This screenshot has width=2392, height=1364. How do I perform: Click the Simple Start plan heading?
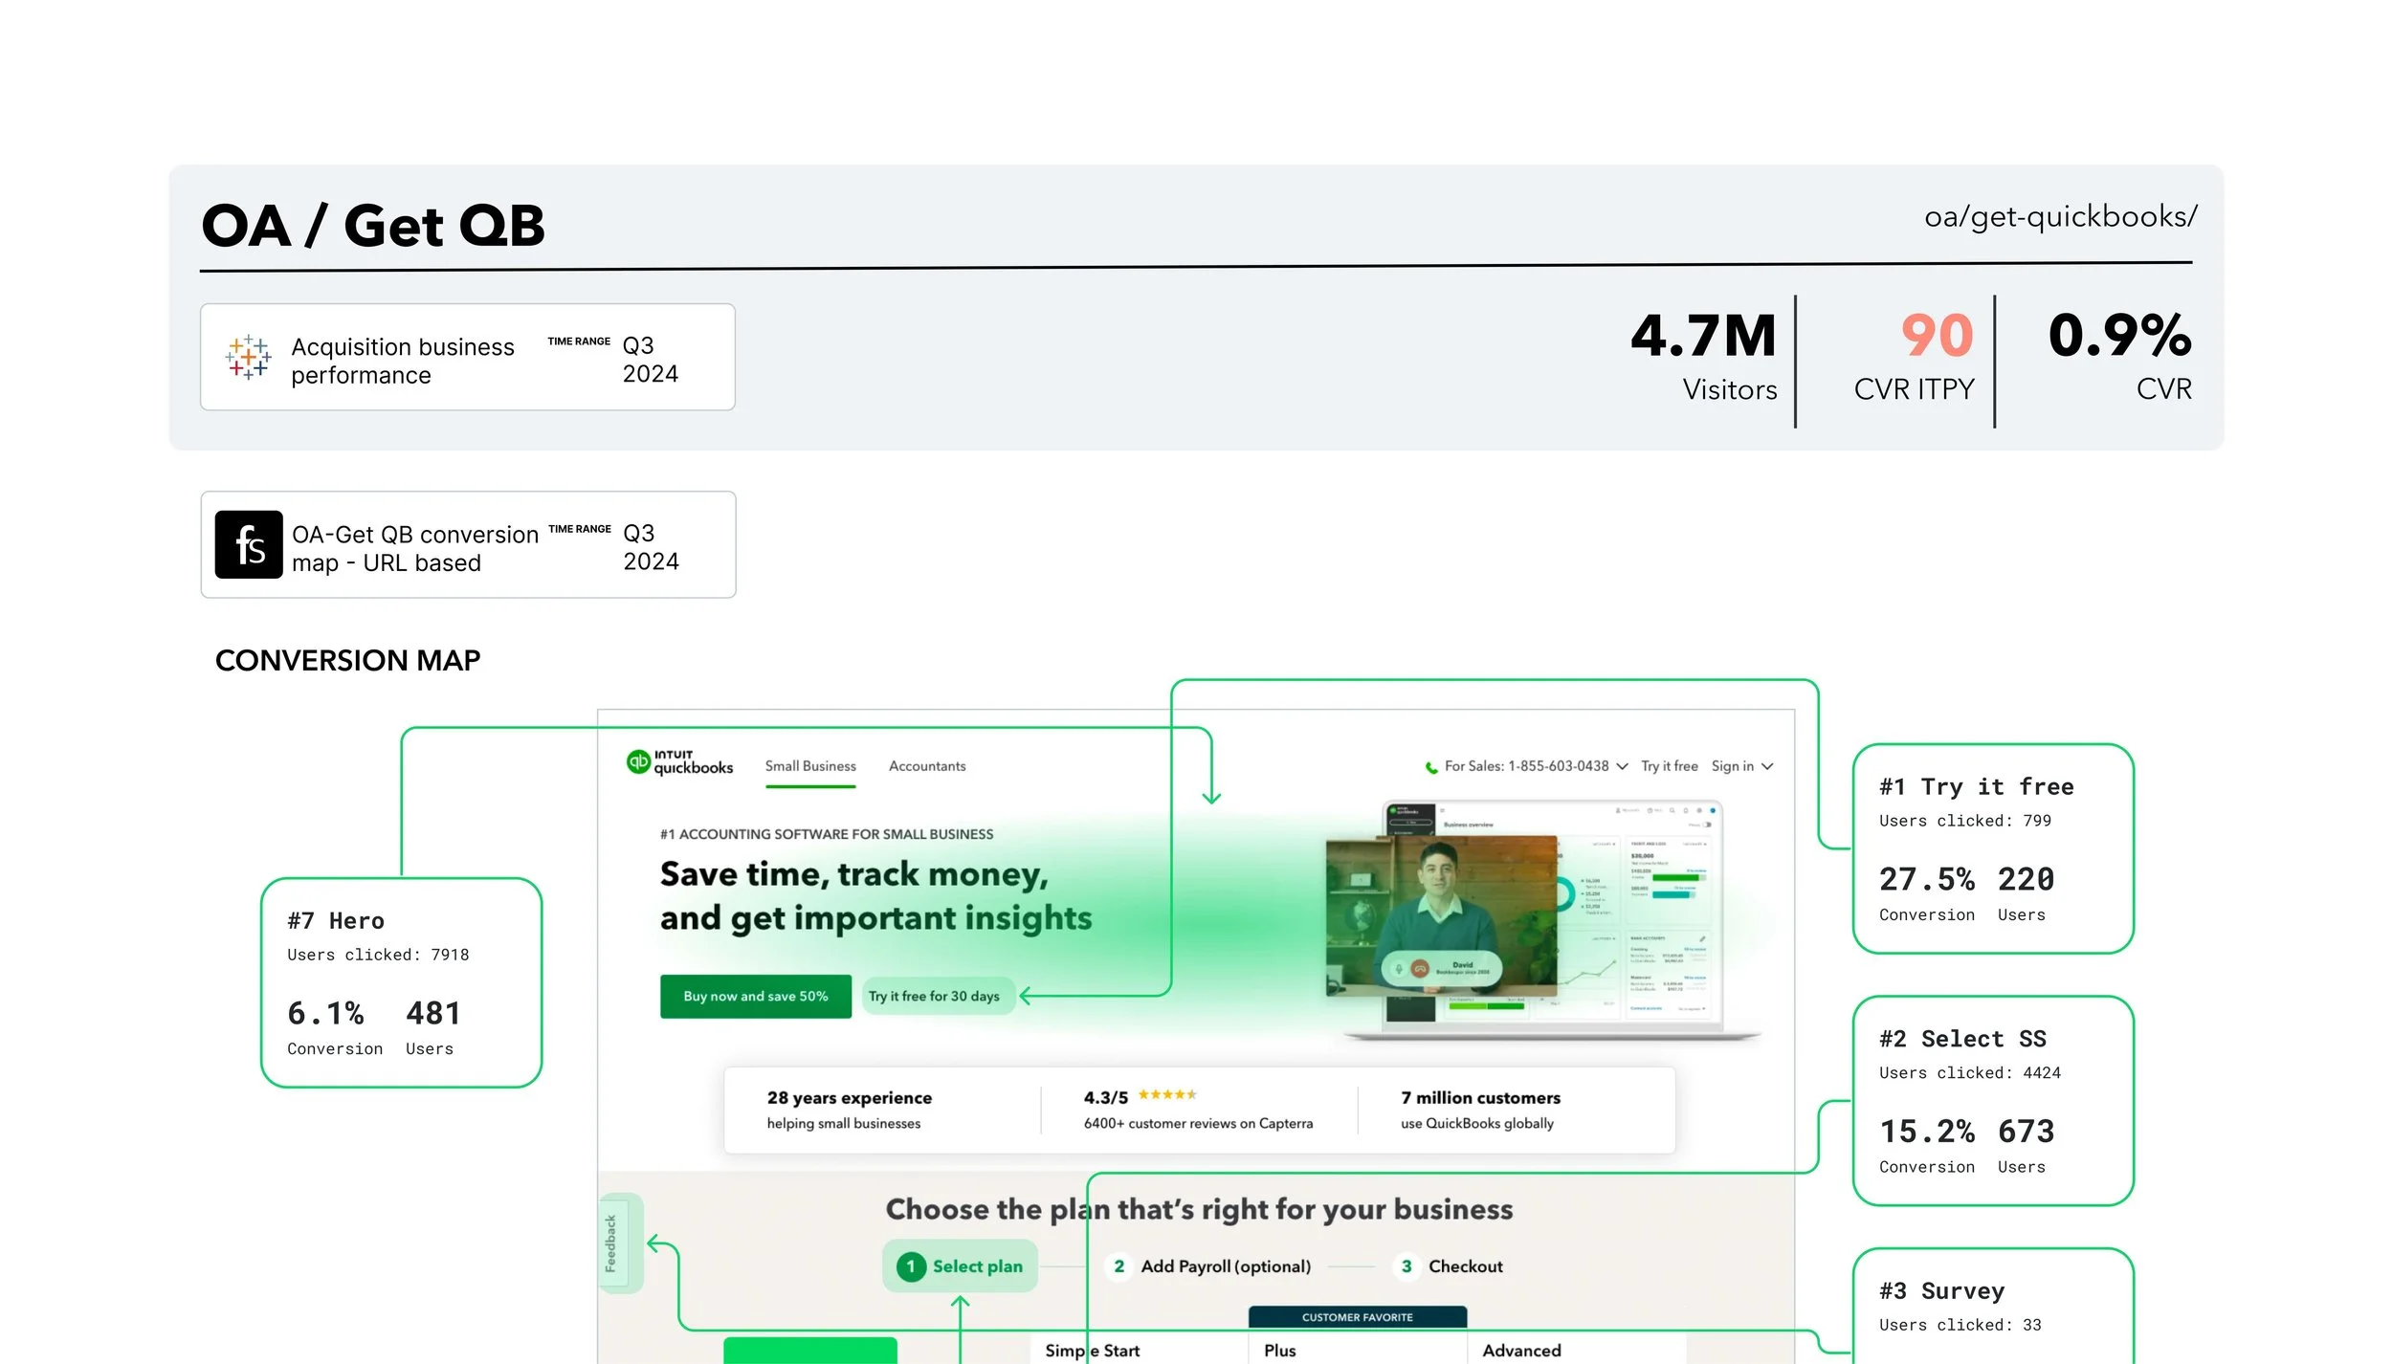point(1092,1351)
